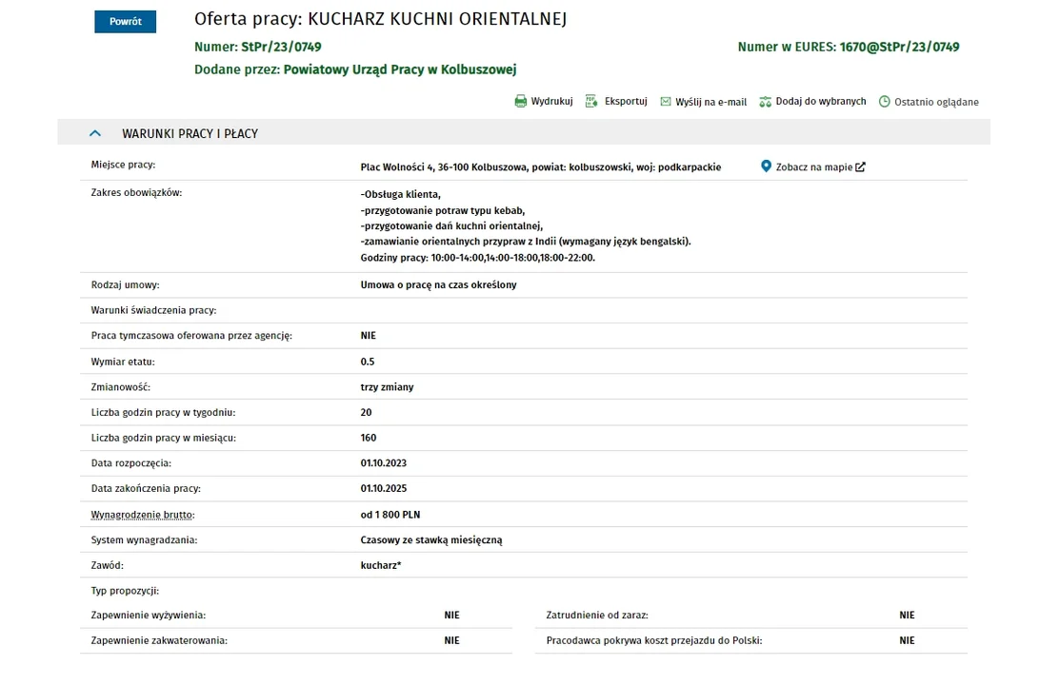Click the Godziny pracy hours line
1060x685 pixels.
(478, 258)
